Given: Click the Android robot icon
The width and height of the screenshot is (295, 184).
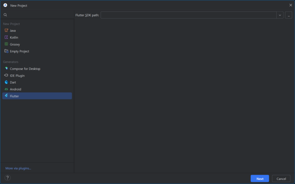Looking at the screenshot, I should tap(6, 89).
